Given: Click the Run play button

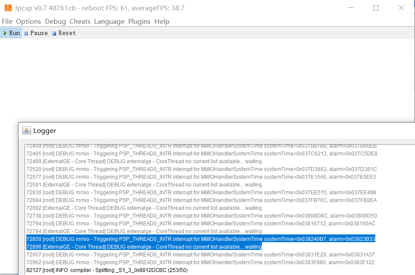Looking at the screenshot, I should pos(11,33).
